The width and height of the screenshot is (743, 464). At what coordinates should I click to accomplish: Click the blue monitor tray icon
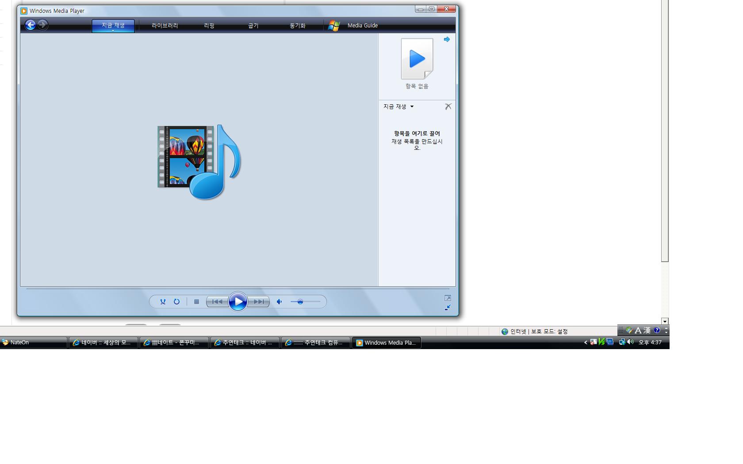(x=610, y=342)
